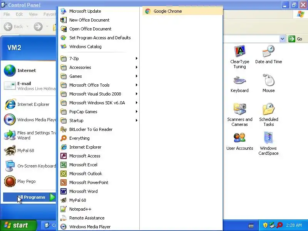Open Remote Assistance
The height and width of the screenshot is (231, 308).
click(99, 218)
